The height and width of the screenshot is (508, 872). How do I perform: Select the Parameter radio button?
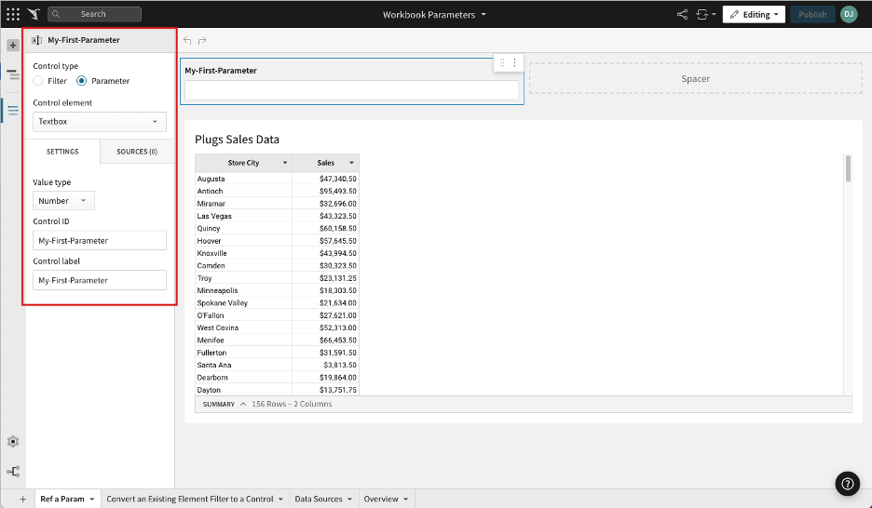click(82, 81)
